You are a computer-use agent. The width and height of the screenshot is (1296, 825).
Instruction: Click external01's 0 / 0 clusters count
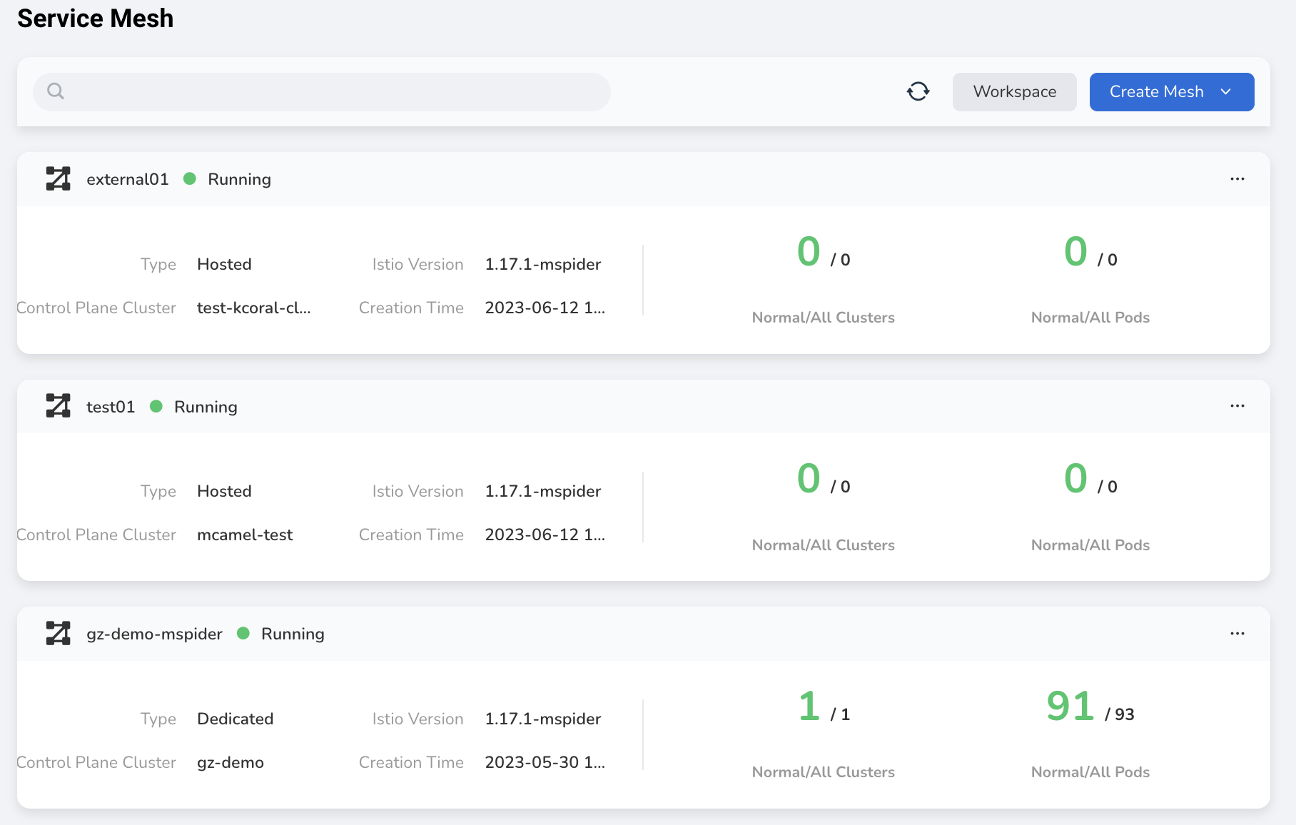click(824, 252)
